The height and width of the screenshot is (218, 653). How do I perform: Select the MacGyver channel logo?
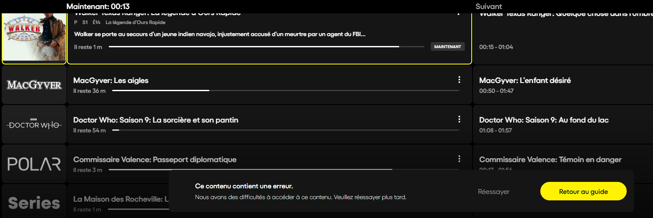click(x=34, y=85)
